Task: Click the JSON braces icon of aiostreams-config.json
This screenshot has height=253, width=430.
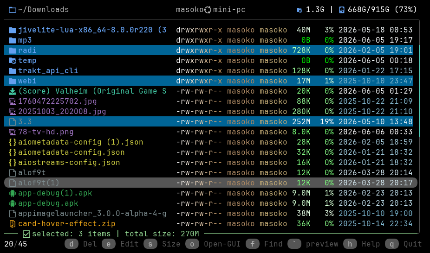Action: 13,163
